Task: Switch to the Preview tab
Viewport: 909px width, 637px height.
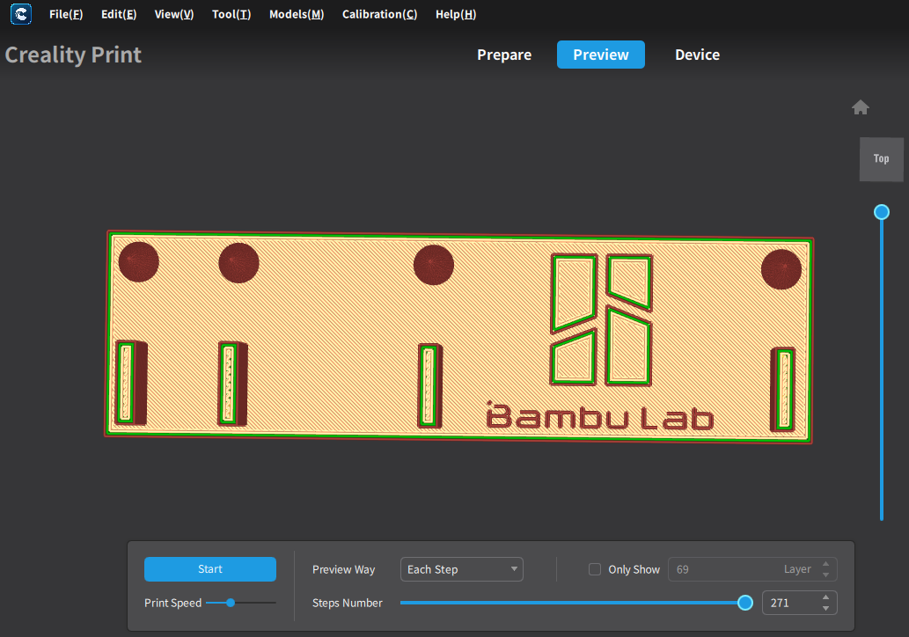Action: click(601, 55)
